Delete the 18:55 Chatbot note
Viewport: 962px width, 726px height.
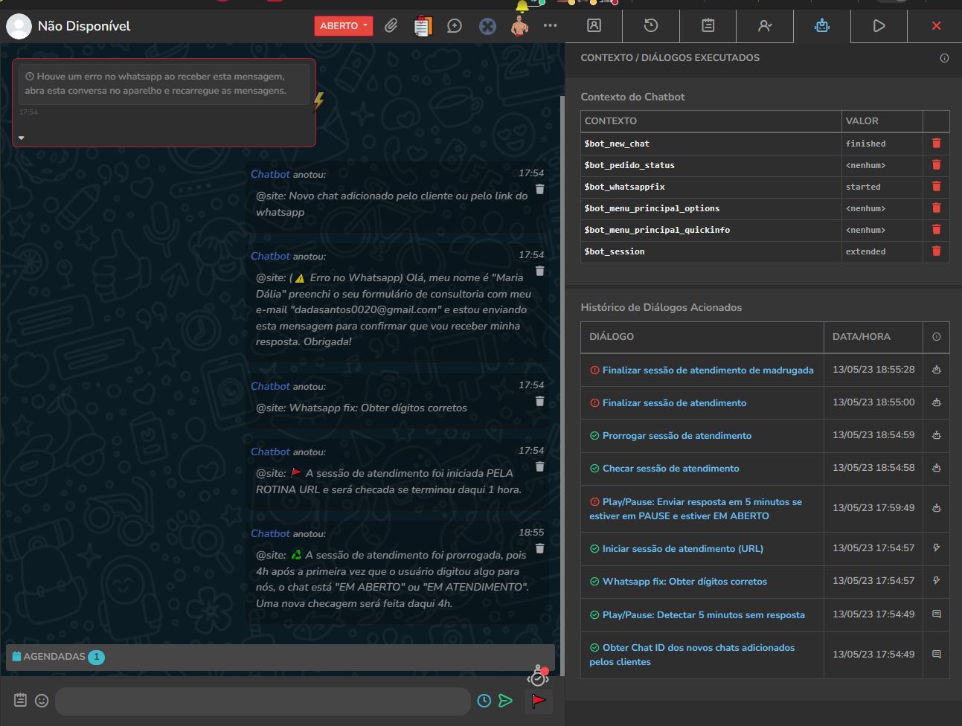tap(540, 549)
